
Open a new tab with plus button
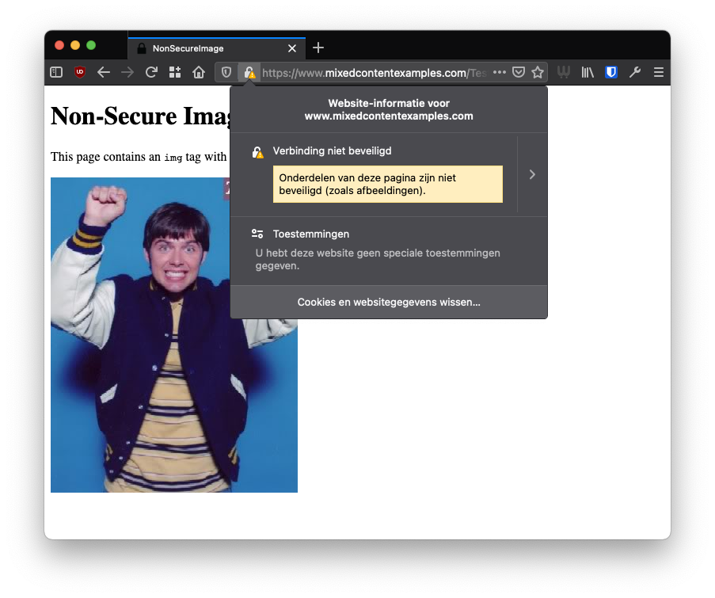coord(318,48)
